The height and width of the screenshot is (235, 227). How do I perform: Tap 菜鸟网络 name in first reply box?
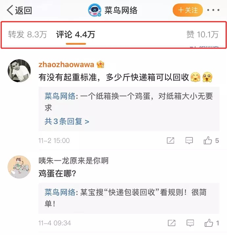(60, 96)
